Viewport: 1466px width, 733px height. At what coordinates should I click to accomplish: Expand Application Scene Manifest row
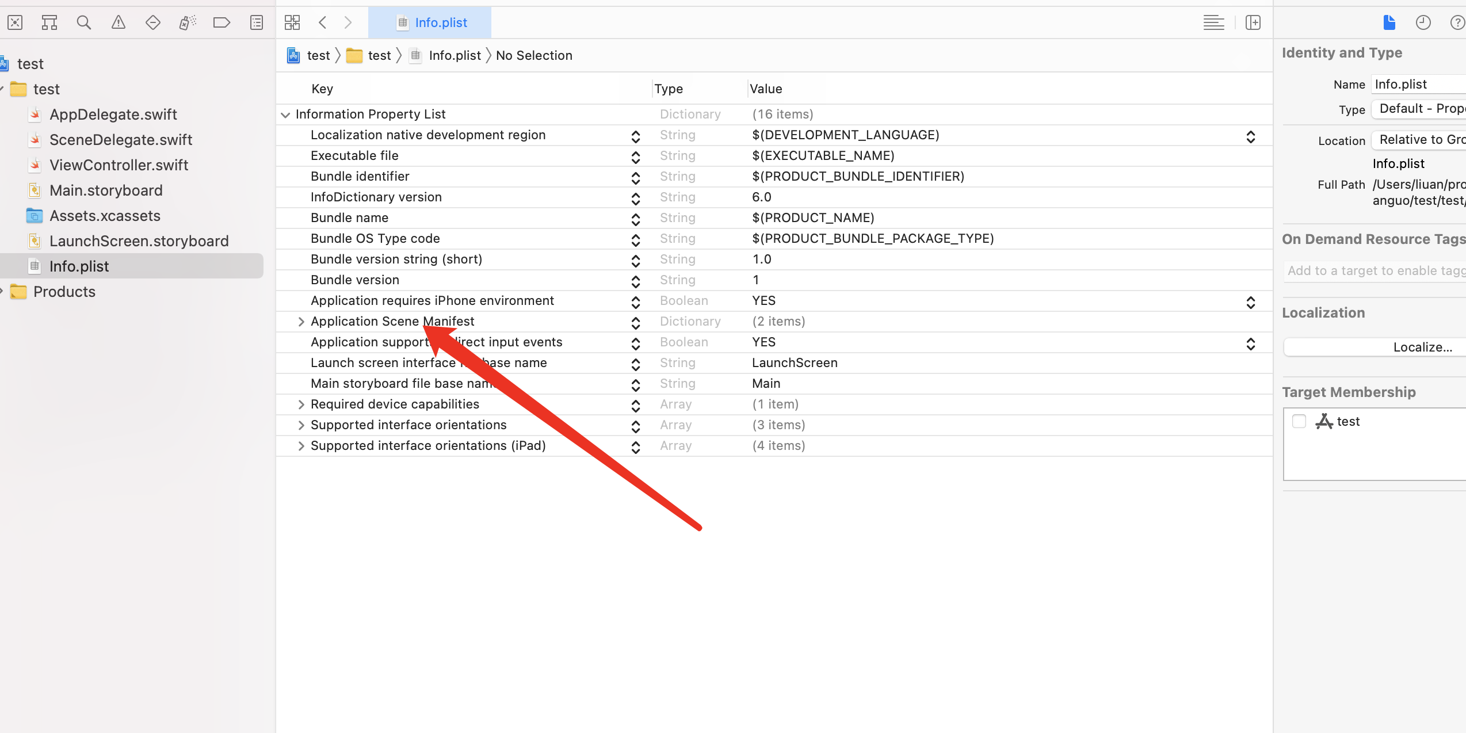coord(301,322)
